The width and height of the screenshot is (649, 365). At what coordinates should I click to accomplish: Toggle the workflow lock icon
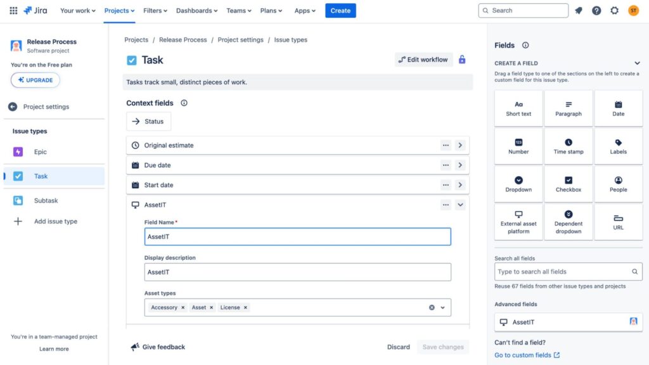(461, 59)
